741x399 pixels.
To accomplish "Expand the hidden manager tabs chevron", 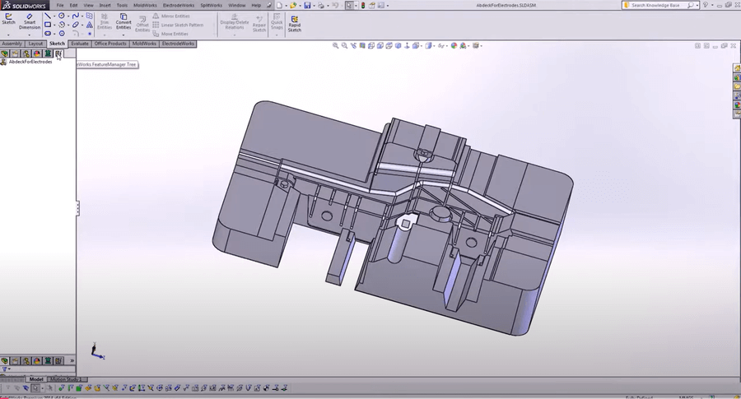I will pos(72,360).
